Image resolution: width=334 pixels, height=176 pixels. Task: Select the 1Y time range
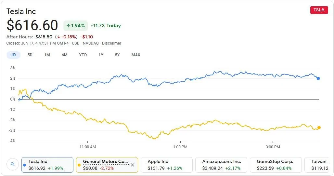[101, 55]
